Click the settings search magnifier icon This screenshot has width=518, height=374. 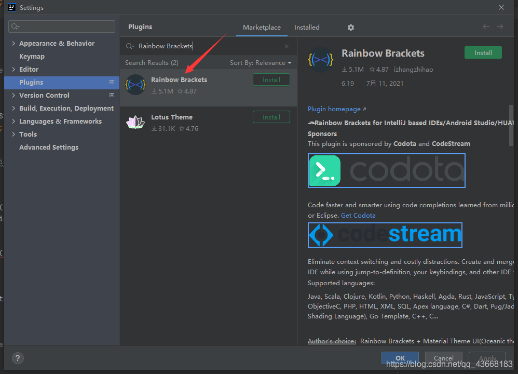coord(15,26)
